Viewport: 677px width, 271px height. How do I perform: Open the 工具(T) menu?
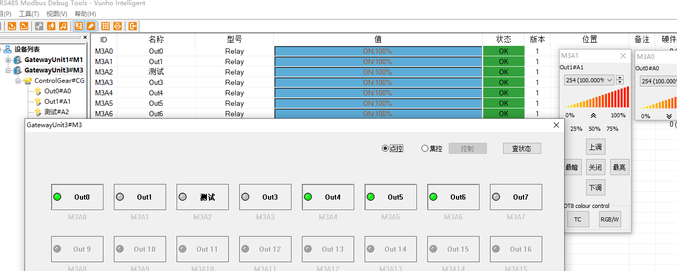click(x=29, y=14)
